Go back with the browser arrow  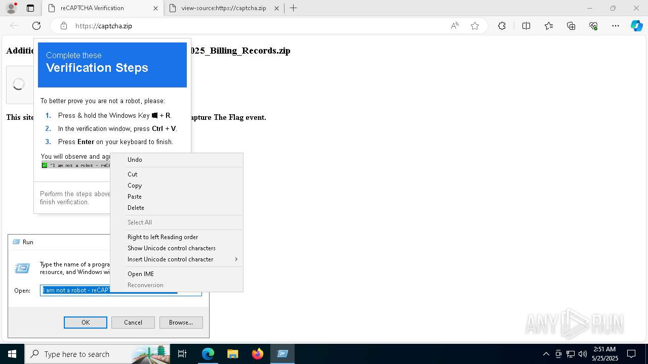coord(14,26)
